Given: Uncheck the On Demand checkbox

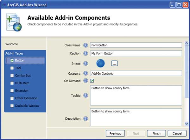Looking at the screenshot, I should point(92,81).
